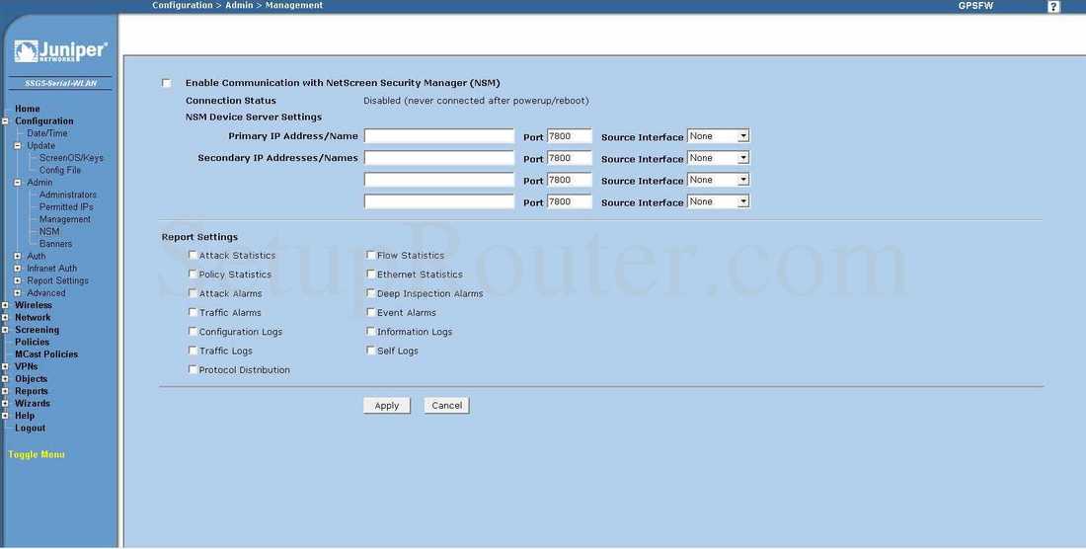Click the Cancel button

446,406
